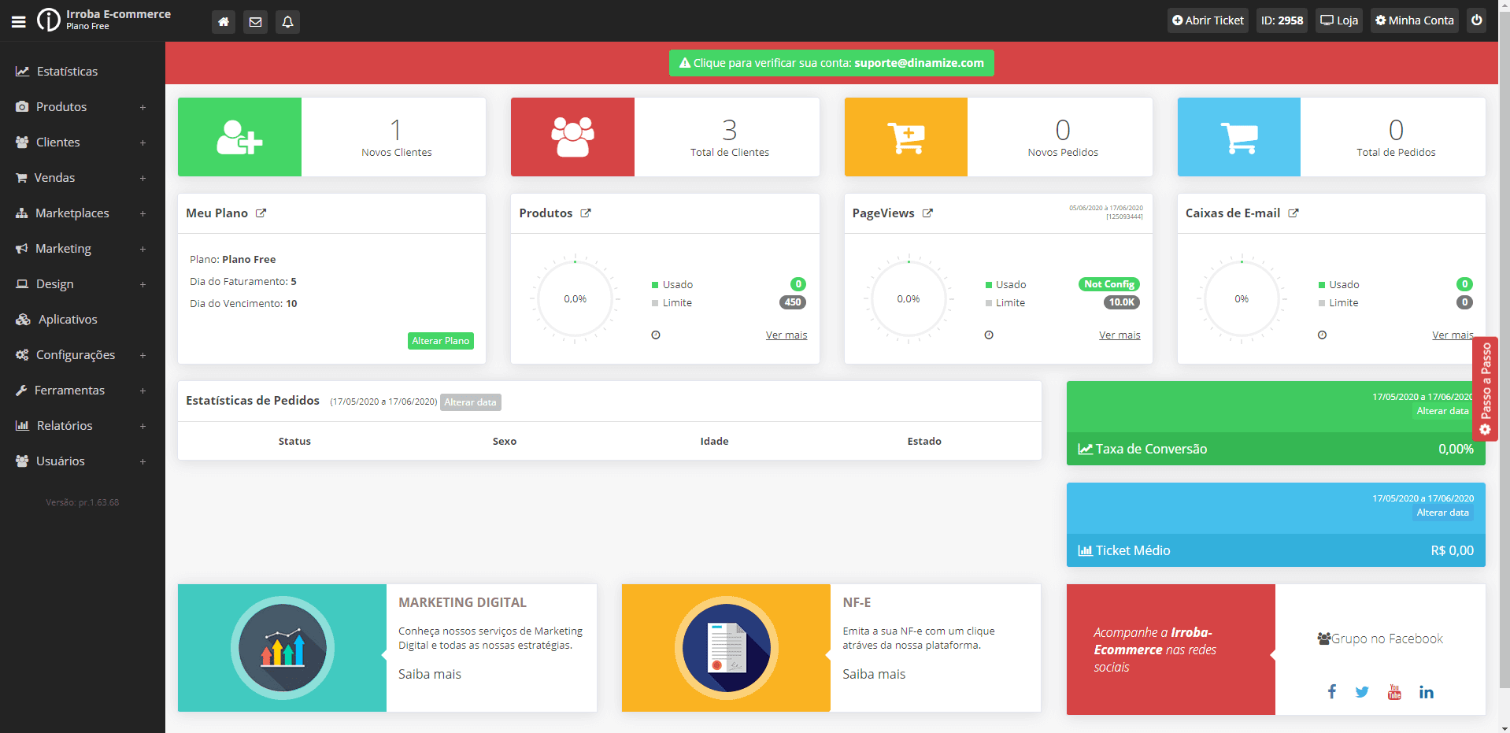This screenshot has width=1510, height=733.
Task: Click the Estado column header
Action: pyautogui.click(x=924, y=442)
